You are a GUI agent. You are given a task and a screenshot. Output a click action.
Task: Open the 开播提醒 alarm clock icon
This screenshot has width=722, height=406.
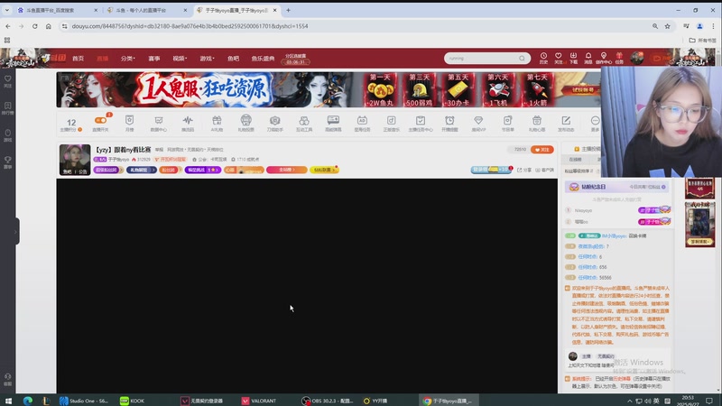click(449, 120)
